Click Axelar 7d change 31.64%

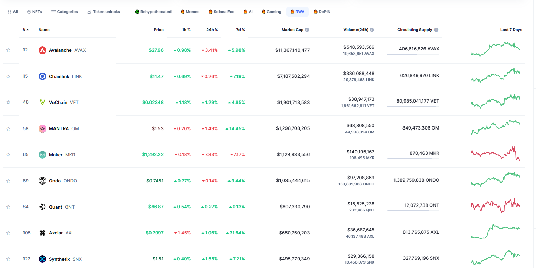[x=235, y=233]
